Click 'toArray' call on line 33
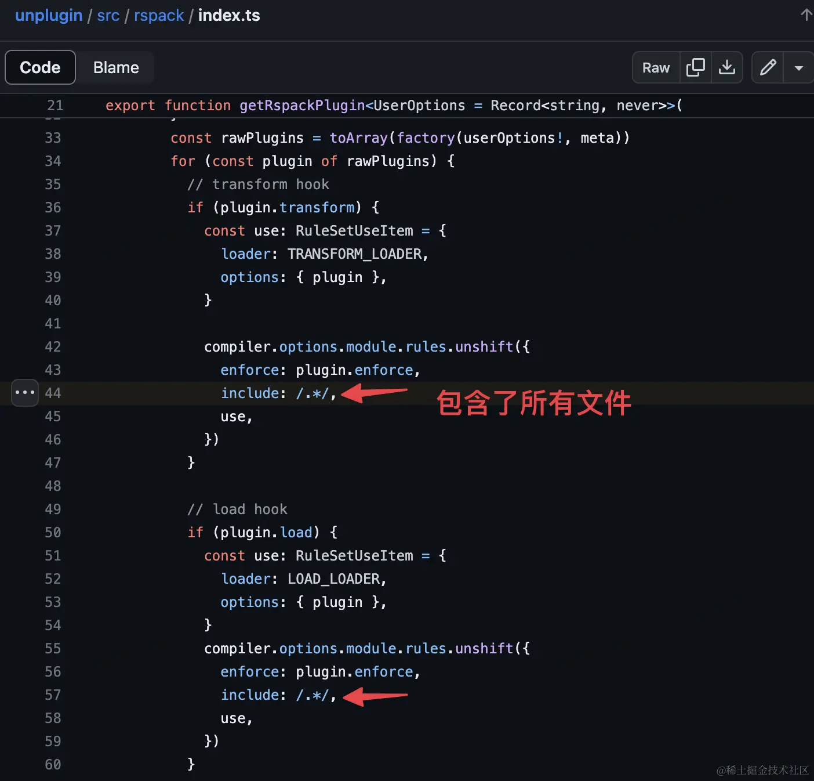This screenshot has height=781, width=814. click(x=358, y=138)
